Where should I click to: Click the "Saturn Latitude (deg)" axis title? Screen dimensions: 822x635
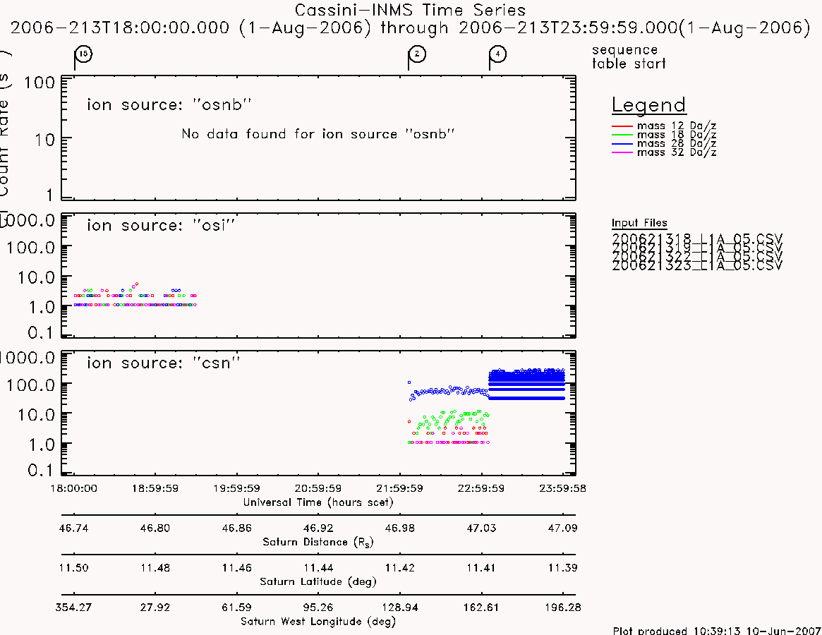click(318, 581)
